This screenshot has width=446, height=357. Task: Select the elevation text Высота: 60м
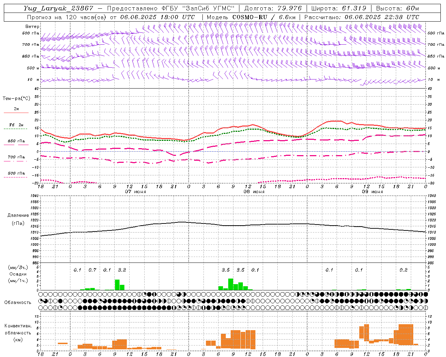(398, 8)
